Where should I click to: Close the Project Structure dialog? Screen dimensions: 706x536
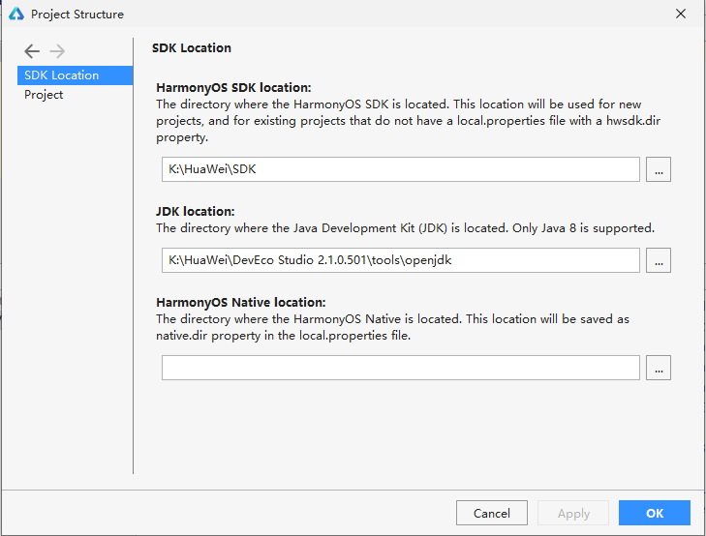coord(681,14)
